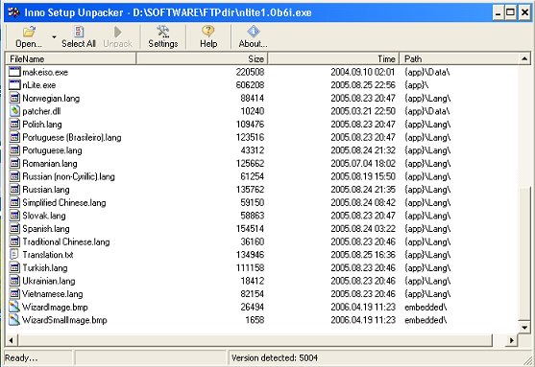Screen dimensions: 535x367
Task: Click the WizardImage.bmp file icon
Action: coord(14,307)
